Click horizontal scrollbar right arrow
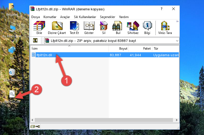Viewport: 204px width, 135px height. point(177,120)
